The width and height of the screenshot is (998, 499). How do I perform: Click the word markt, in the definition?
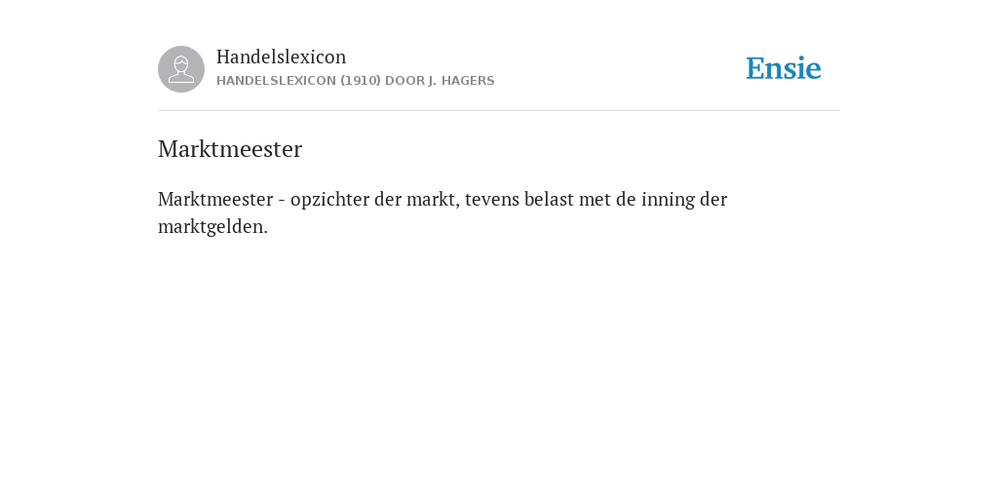point(433,199)
